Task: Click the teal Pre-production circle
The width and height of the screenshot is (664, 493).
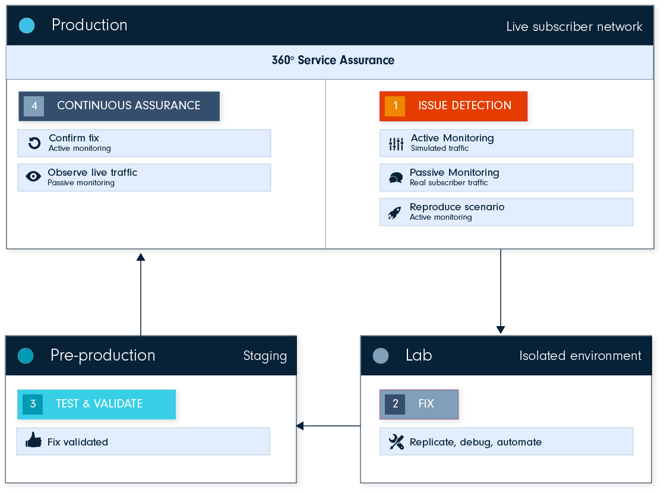Action: pyautogui.click(x=26, y=356)
